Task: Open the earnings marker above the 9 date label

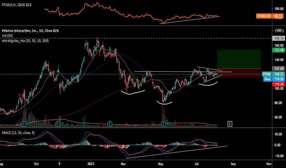Action: (58, 124)
